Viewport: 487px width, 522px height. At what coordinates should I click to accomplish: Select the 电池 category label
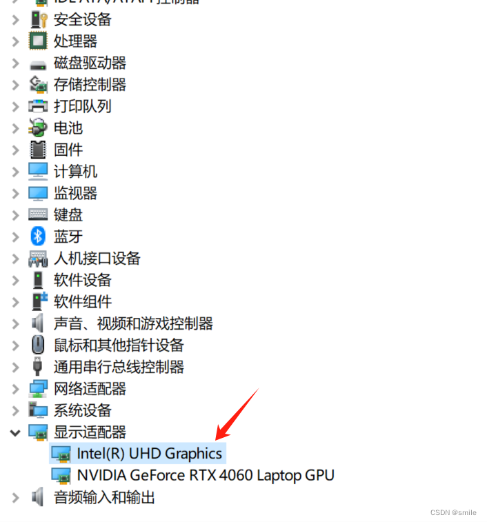(68, 128)
